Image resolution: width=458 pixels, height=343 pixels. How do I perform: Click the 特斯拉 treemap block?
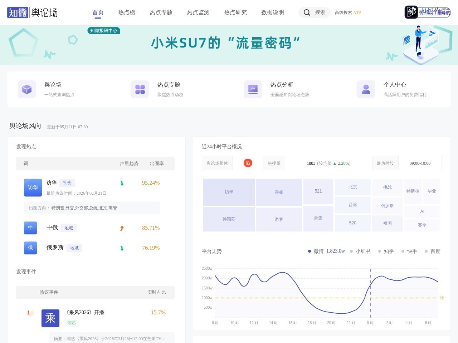pyautogui.click(x=413, y=192)
